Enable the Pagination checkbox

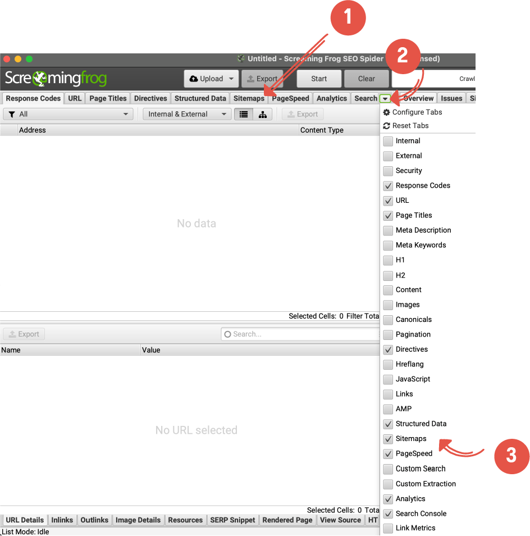(x=388, y=334)
